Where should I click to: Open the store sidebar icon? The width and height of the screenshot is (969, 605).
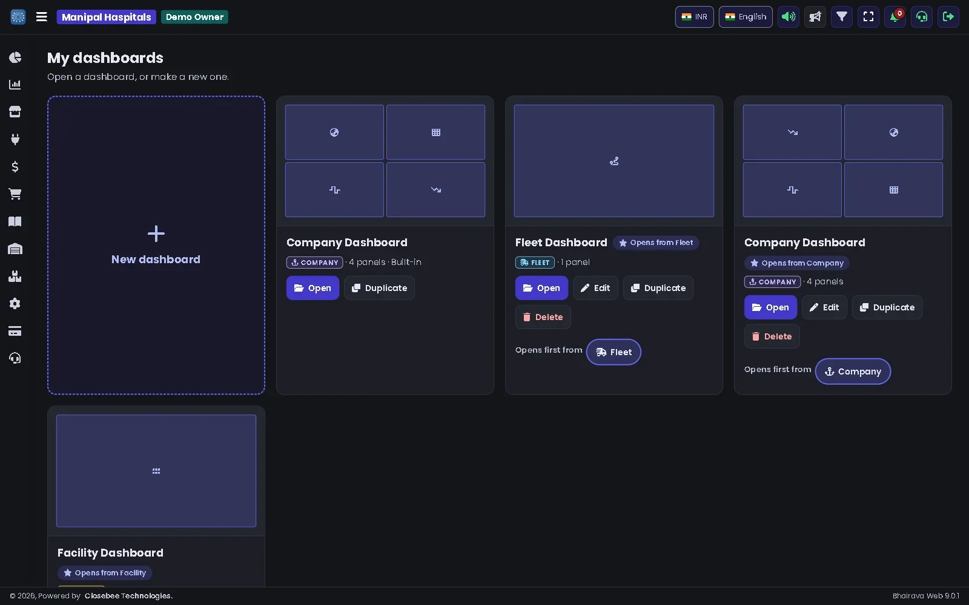tap(15, 112)
